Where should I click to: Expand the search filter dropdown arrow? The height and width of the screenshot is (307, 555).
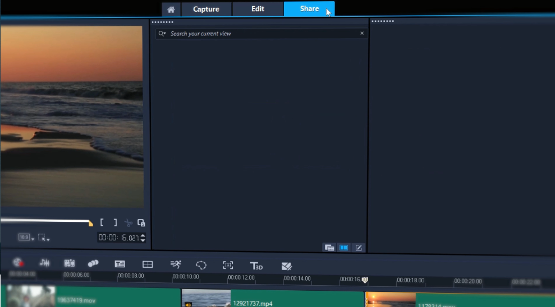coord(162,34)
